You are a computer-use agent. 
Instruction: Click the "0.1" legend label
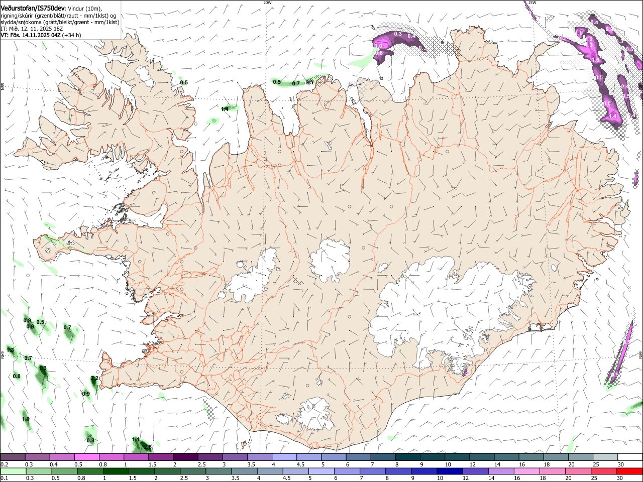point(5,478)
